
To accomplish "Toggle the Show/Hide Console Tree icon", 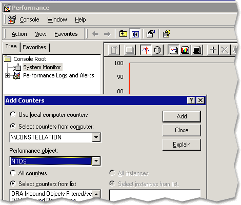I will click(135, 34).
